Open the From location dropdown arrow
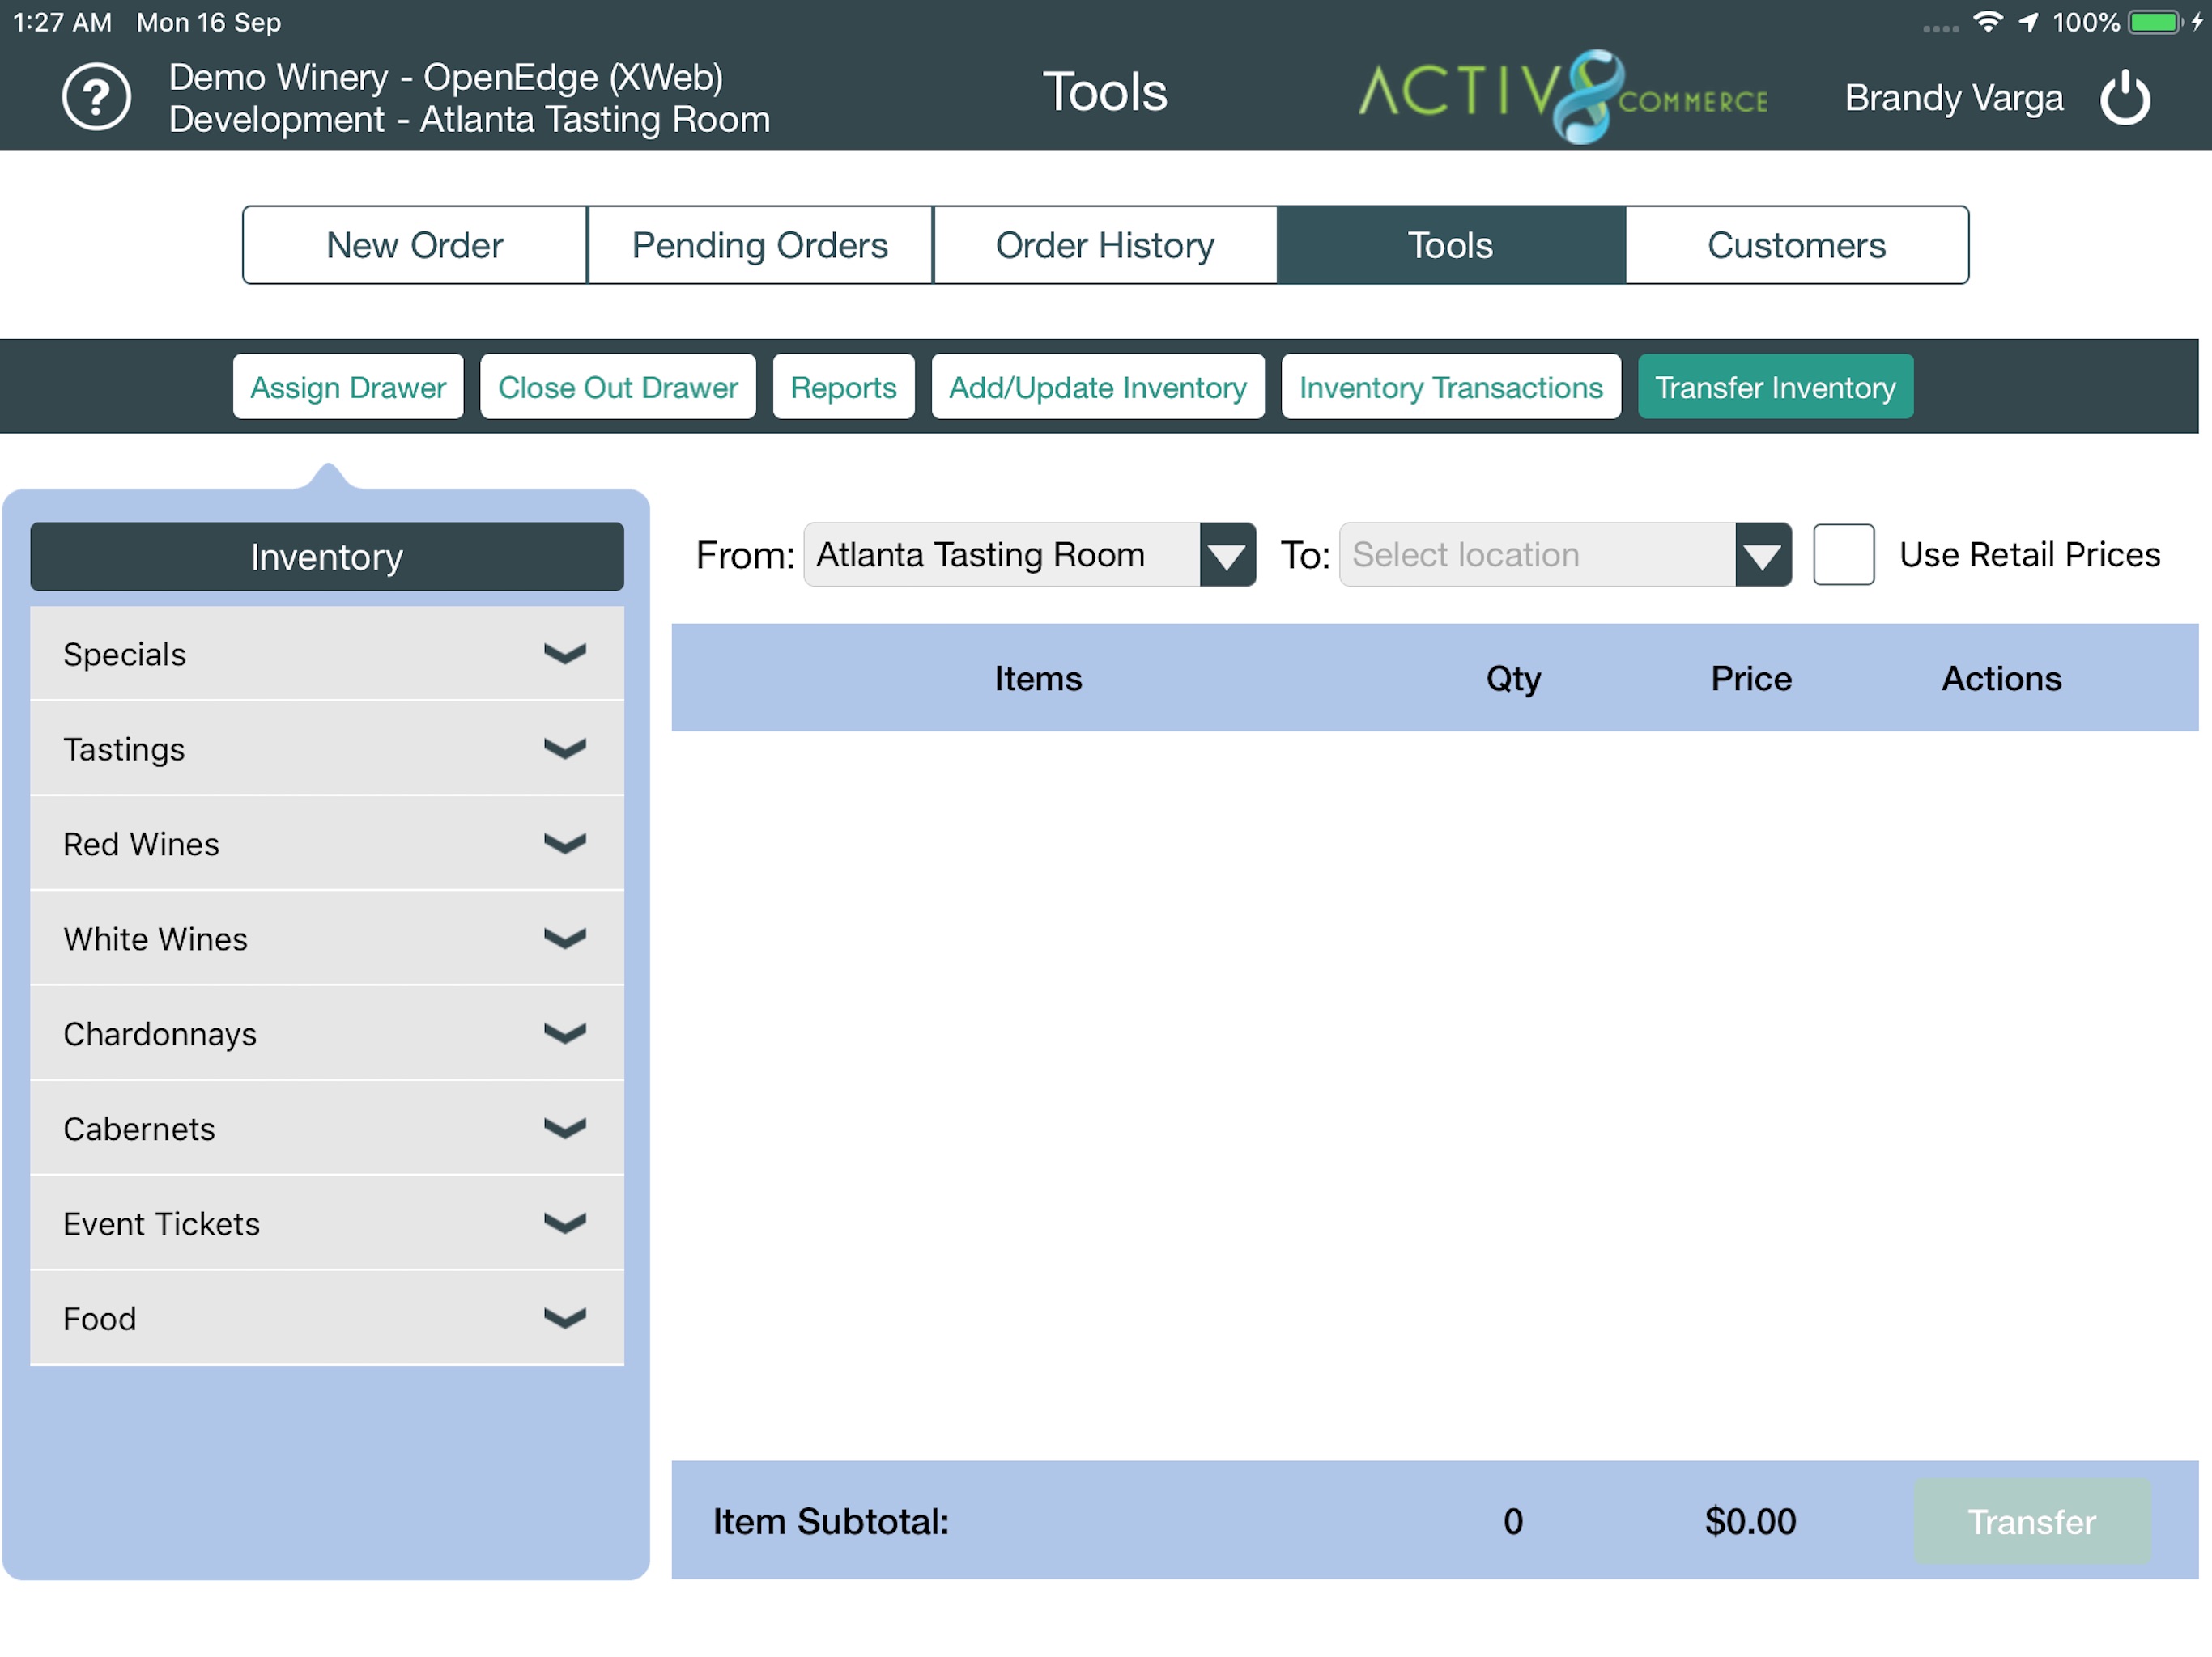 (x=1227, y=555)
